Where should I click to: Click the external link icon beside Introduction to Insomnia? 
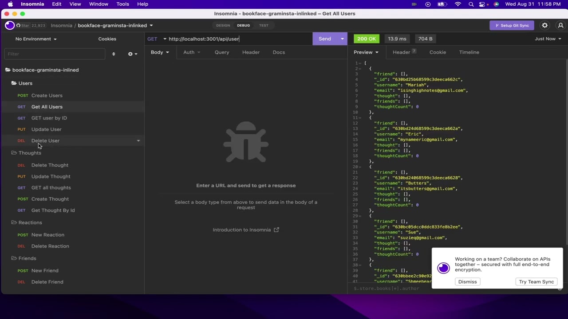(276, 230)
